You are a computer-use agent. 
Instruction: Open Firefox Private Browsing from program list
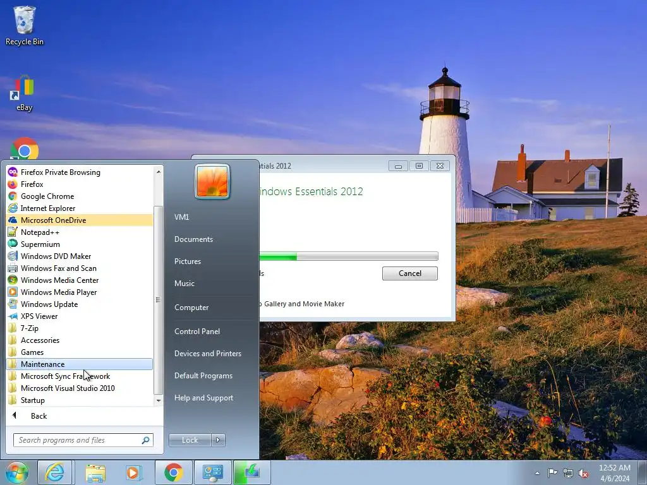coord(80,172)
